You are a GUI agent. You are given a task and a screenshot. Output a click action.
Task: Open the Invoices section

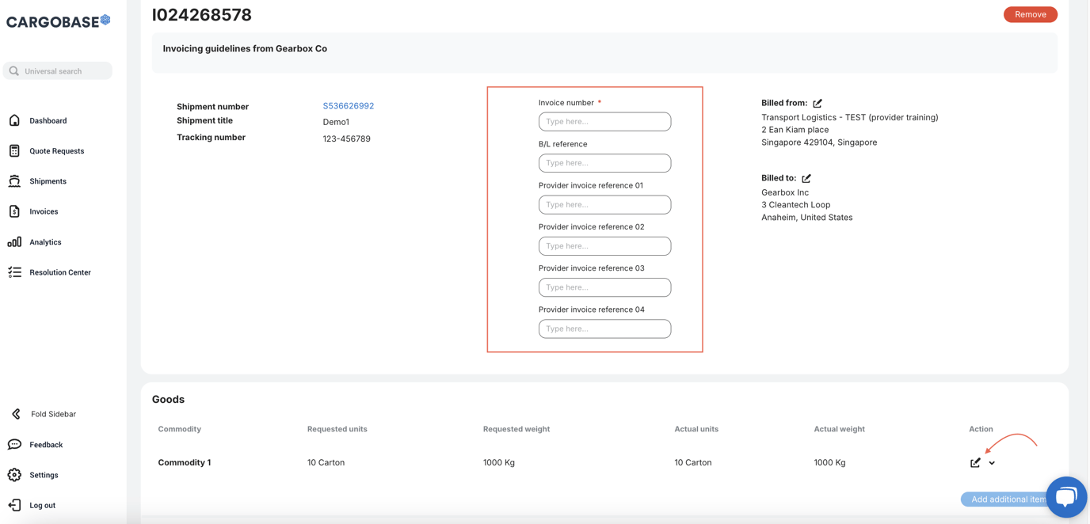(x=46, y=211)
